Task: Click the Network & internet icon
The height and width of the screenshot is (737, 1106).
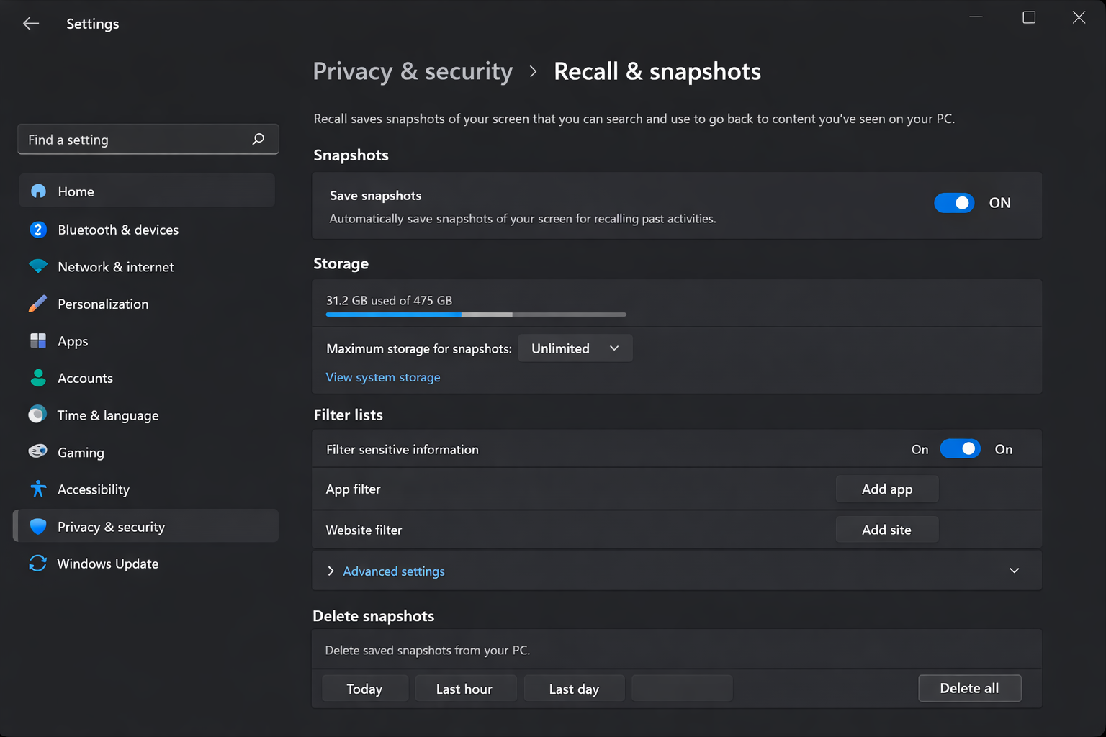Action: [38, 266]
